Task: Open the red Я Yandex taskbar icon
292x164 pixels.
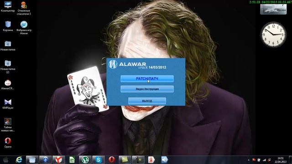Action: (x=151, y=160)
